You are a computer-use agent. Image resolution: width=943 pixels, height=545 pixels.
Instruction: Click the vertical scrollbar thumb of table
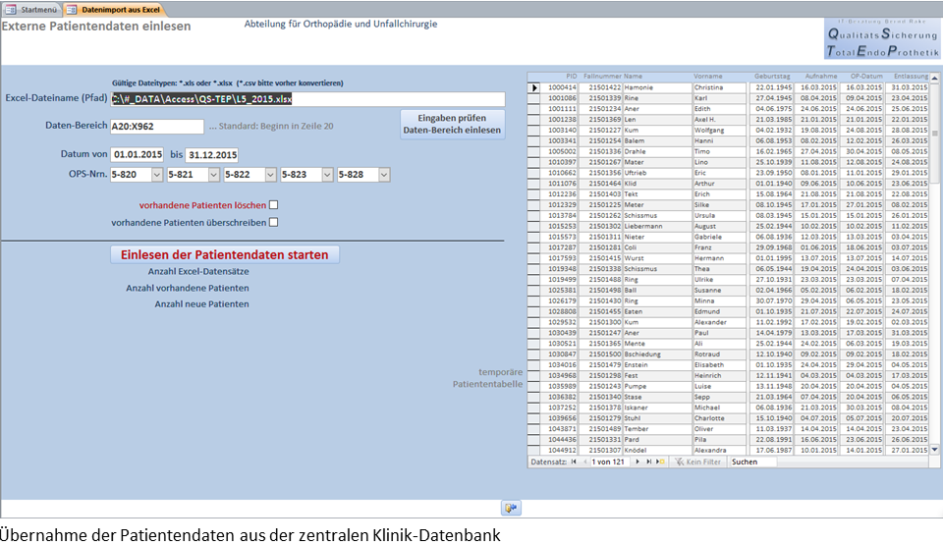click(934, 134)
